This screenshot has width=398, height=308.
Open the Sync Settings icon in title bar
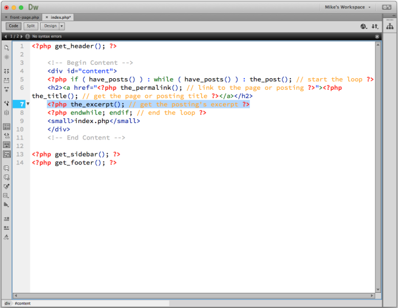pyautogui.click(x=387, y=7)
